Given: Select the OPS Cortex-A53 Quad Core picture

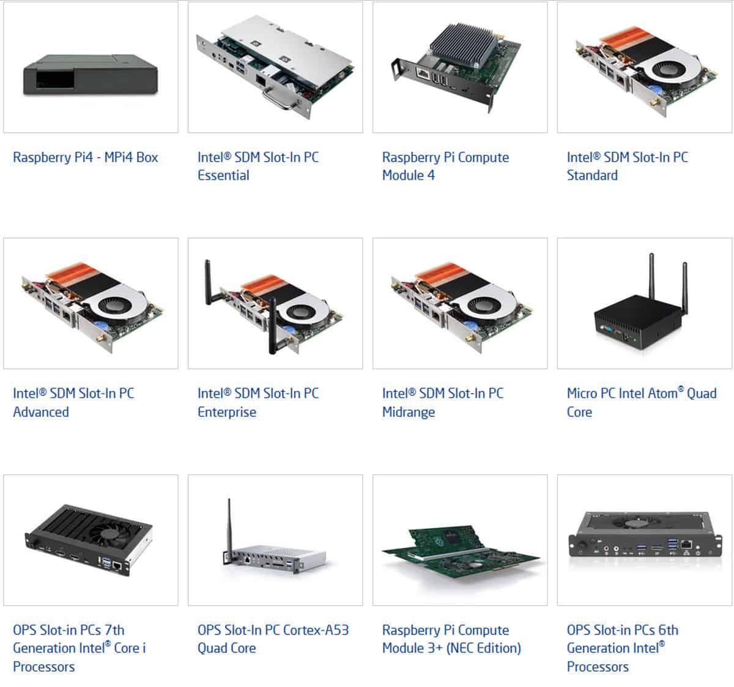Looking at the screenshot, I should coord(275,540).
